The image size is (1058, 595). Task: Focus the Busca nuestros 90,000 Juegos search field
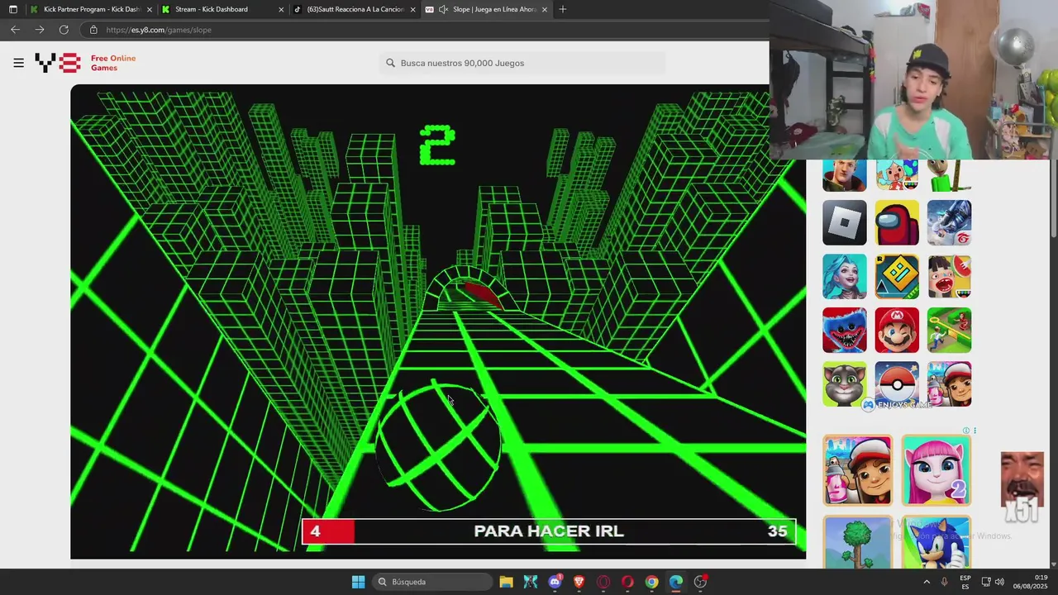(522, 63)
